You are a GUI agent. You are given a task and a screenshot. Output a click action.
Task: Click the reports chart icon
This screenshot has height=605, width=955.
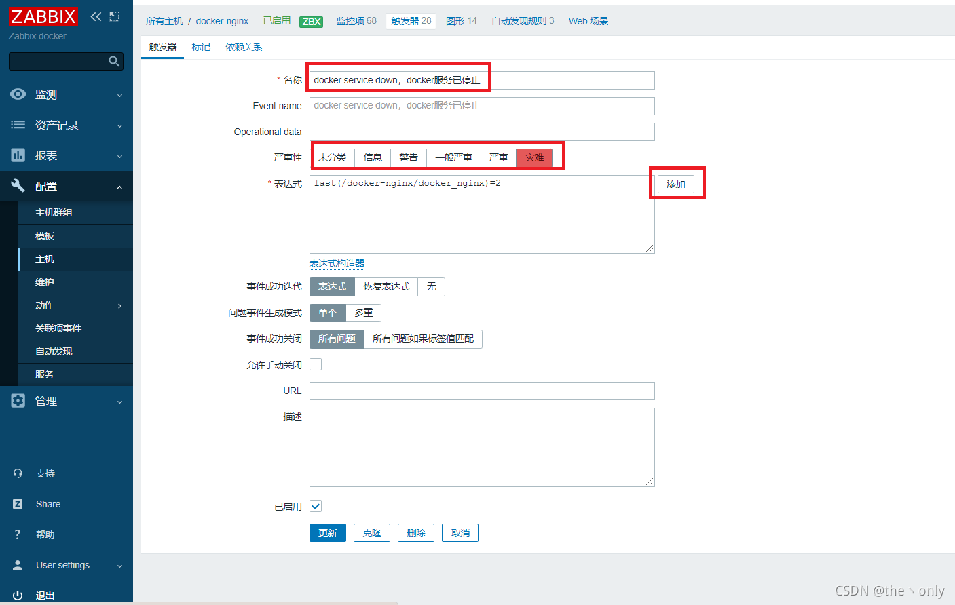18,155
